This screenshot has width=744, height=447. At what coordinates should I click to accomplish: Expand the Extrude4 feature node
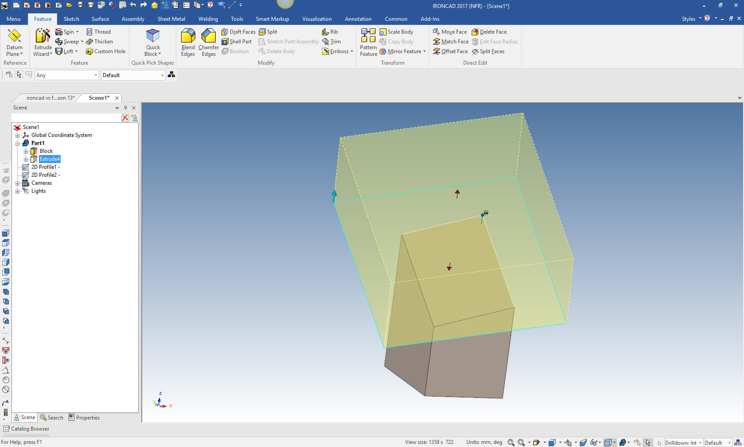pyautogui.click(x=26, y=159)
